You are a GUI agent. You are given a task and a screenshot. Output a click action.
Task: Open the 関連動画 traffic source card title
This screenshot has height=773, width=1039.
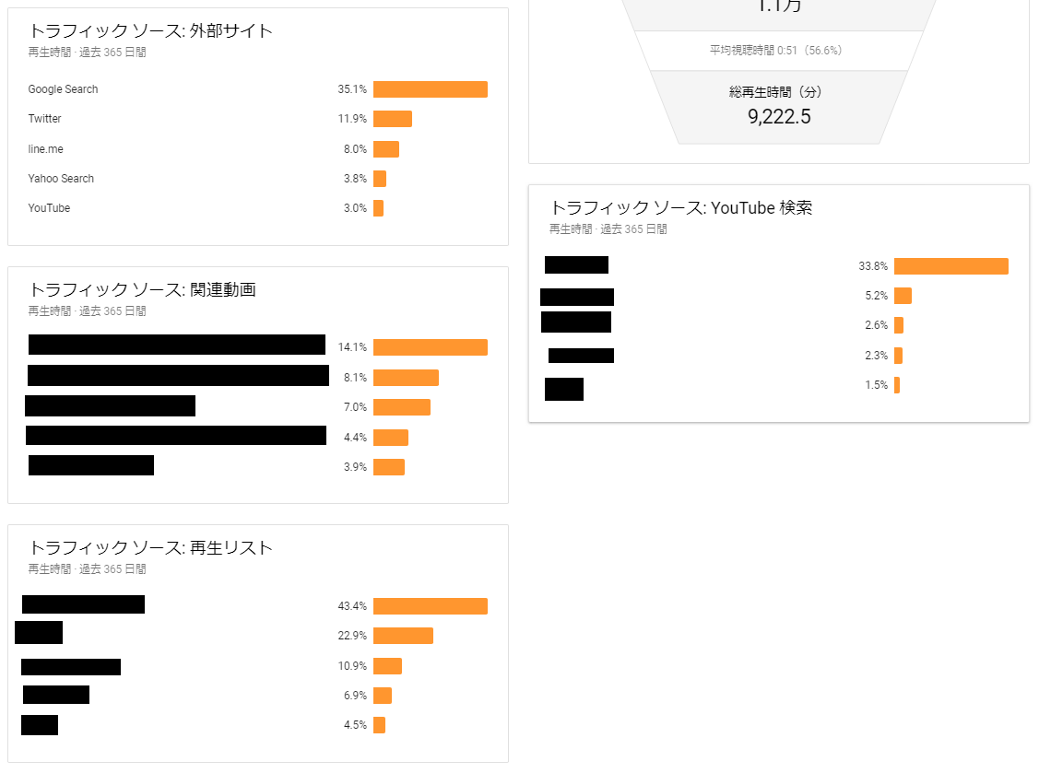click(142, 289)
